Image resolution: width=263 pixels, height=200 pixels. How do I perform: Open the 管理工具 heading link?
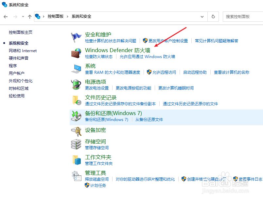96,173
